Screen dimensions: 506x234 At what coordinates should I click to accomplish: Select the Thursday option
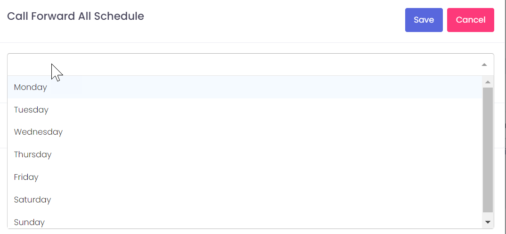pos(33,155)
